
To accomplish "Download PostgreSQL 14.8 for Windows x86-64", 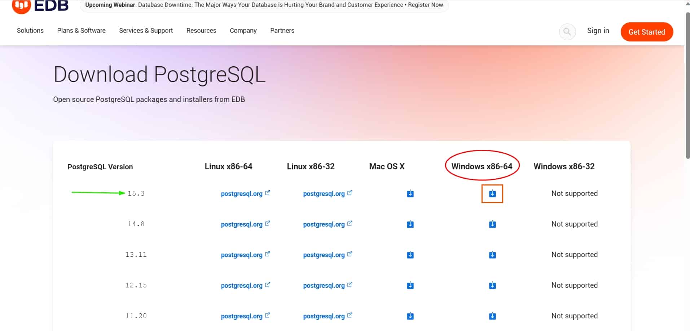I will click(x=492, y=224).
